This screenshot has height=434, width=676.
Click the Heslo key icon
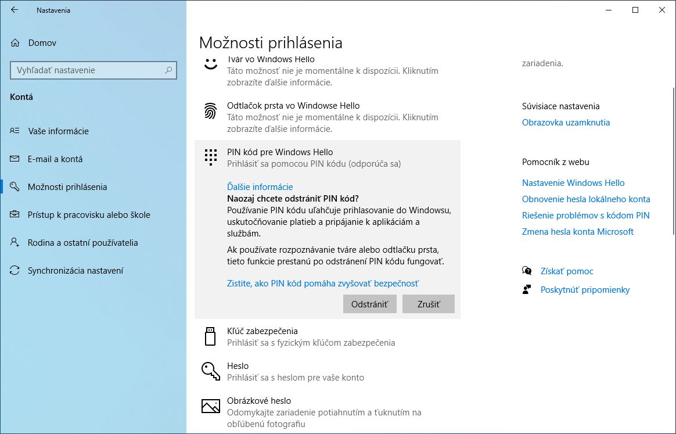click(x=211, y=371)
